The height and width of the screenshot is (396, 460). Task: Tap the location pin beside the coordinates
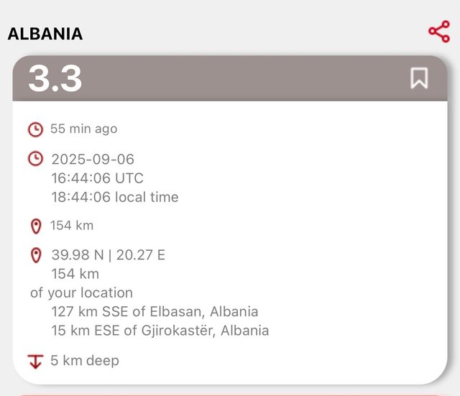pos(36,255)
